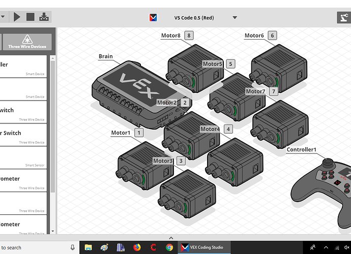The width and height of the screenshot is (351, 254).
Task: Add the Smart Sensor device card
Action: pyautogui.click(x=23, y=157)
